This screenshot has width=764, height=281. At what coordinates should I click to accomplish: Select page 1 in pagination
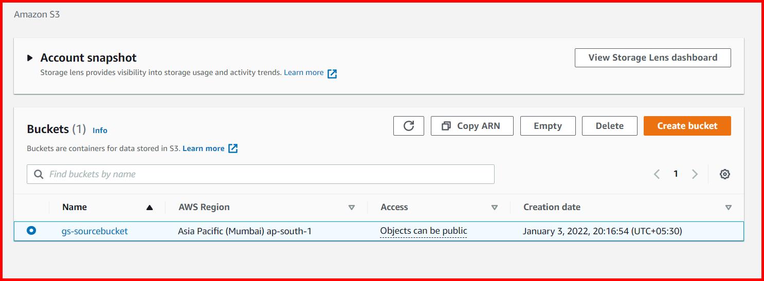point(676,174)
